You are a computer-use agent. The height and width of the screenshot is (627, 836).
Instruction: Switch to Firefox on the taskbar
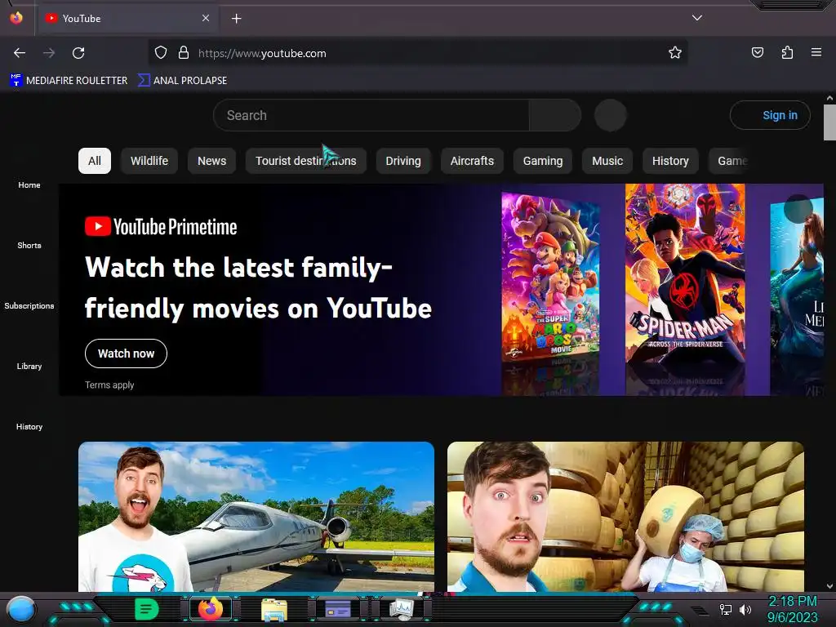click(211, 609)
